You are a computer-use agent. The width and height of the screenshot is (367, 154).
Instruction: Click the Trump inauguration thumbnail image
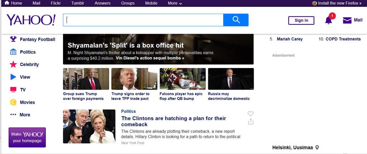(86, 79)
